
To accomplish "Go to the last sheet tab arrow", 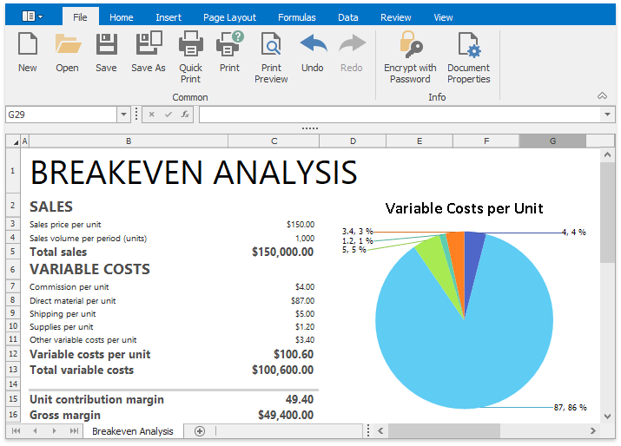I will 74,431.
